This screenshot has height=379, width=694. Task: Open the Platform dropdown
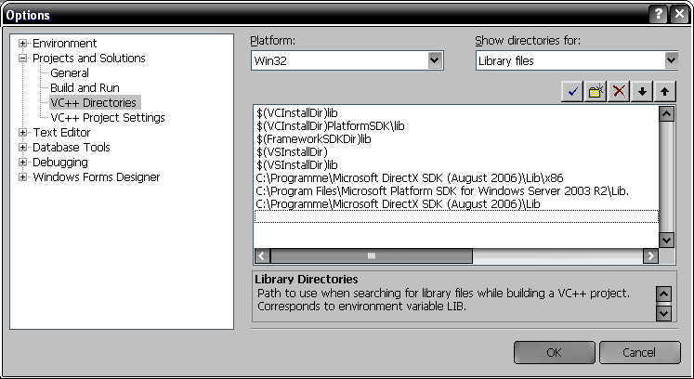435,60
